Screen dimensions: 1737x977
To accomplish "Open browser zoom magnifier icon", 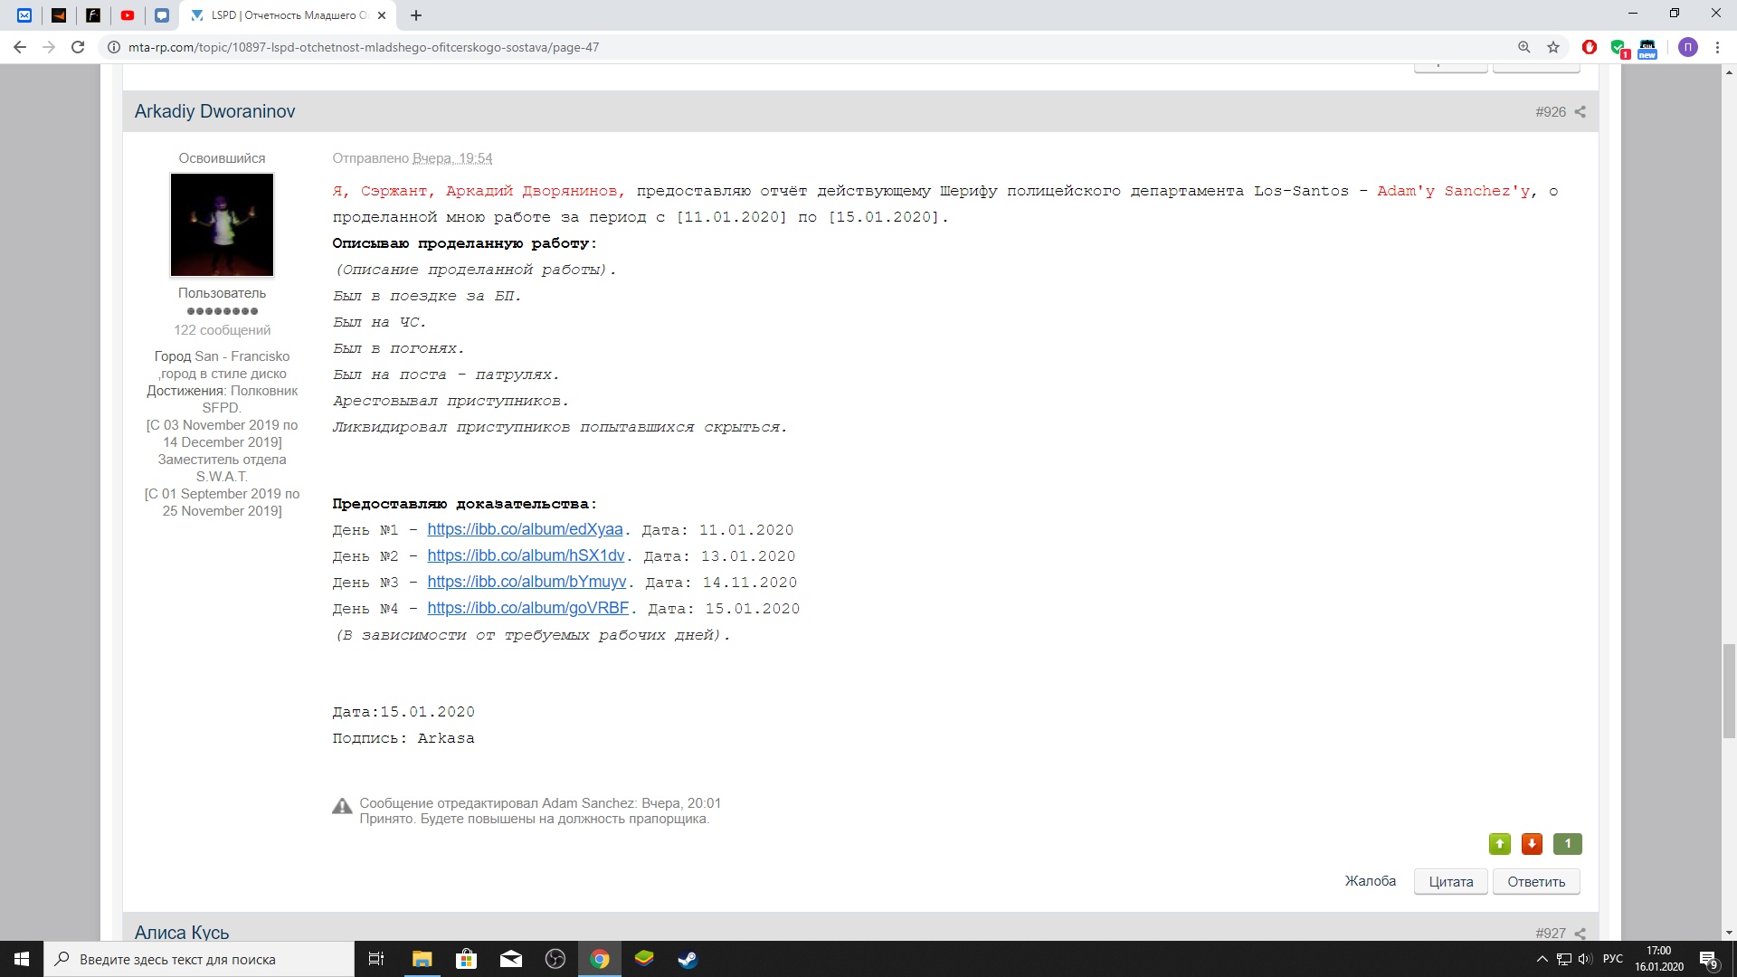I will [x=1524, y=47].
